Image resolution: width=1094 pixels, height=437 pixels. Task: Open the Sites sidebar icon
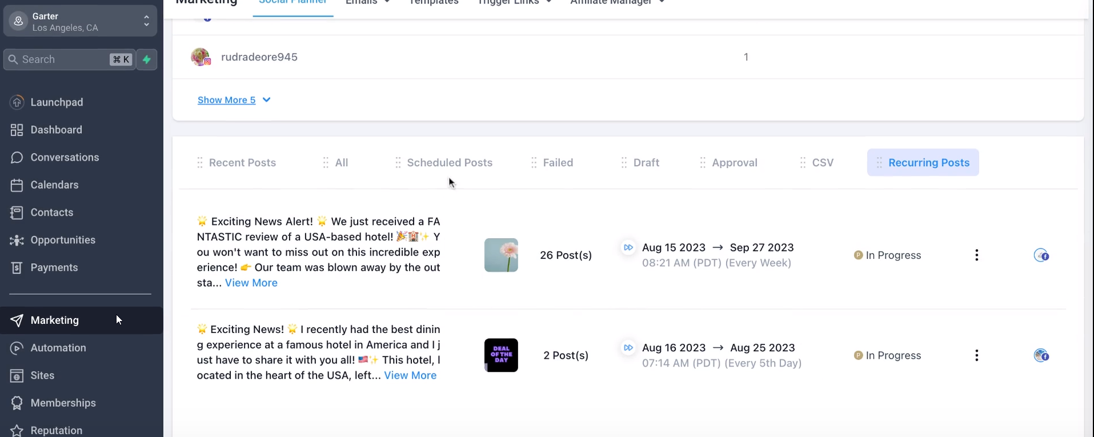click(x=17, y=375)
